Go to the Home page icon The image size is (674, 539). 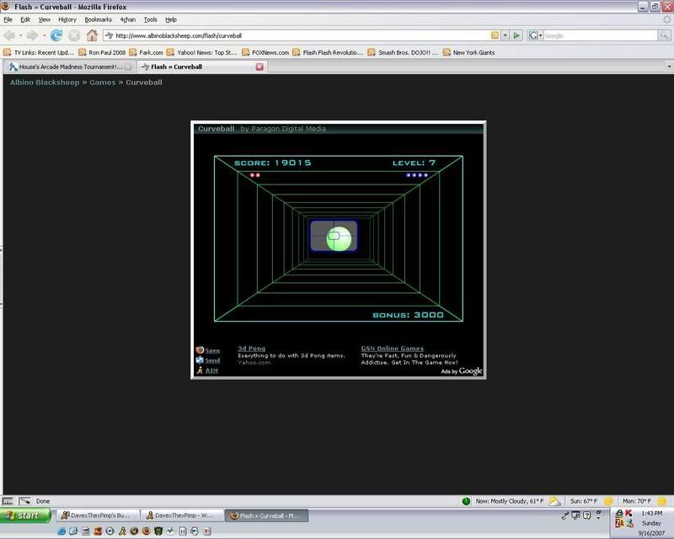pos(93,35)
